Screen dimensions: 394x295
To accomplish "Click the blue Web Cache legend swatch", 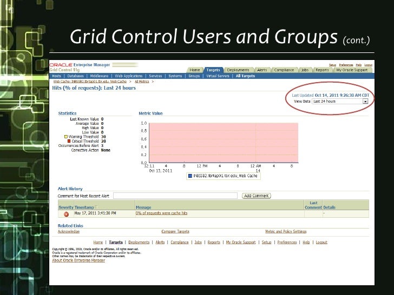I will pos(190,176).
